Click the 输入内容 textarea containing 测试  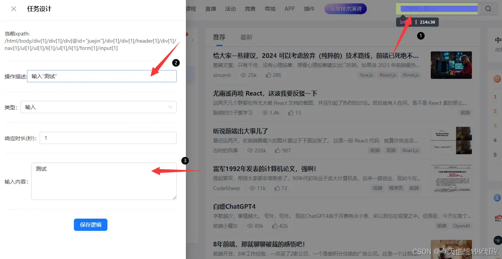pyautogui.click(x=104, y=181)
